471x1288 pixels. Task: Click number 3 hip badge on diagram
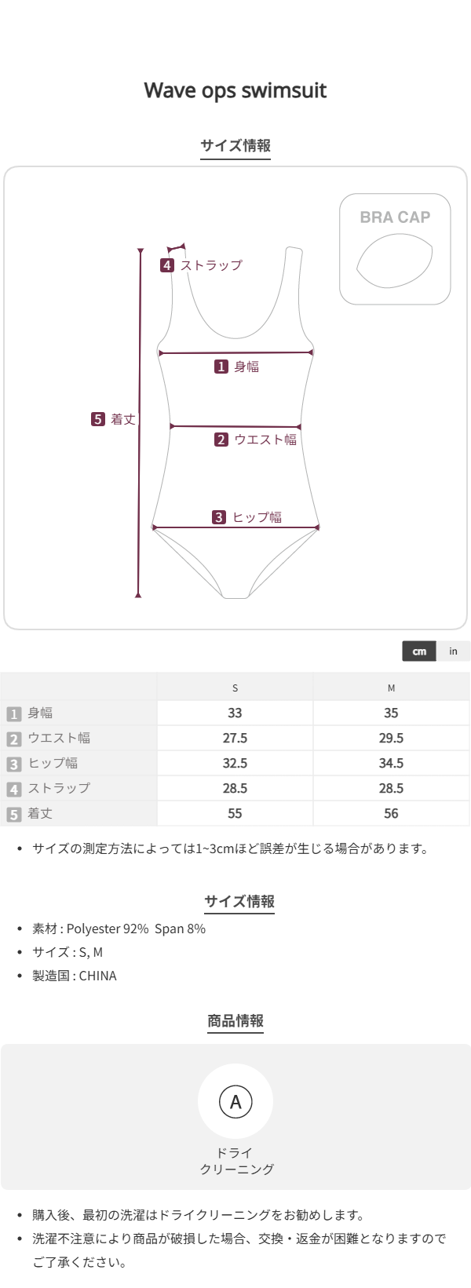point(219,517)
